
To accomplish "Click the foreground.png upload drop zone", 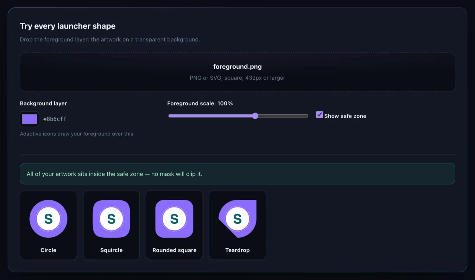I will (x=237, y=72).
